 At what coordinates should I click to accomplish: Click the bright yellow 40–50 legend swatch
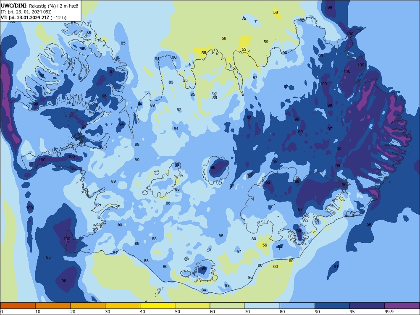157,306
